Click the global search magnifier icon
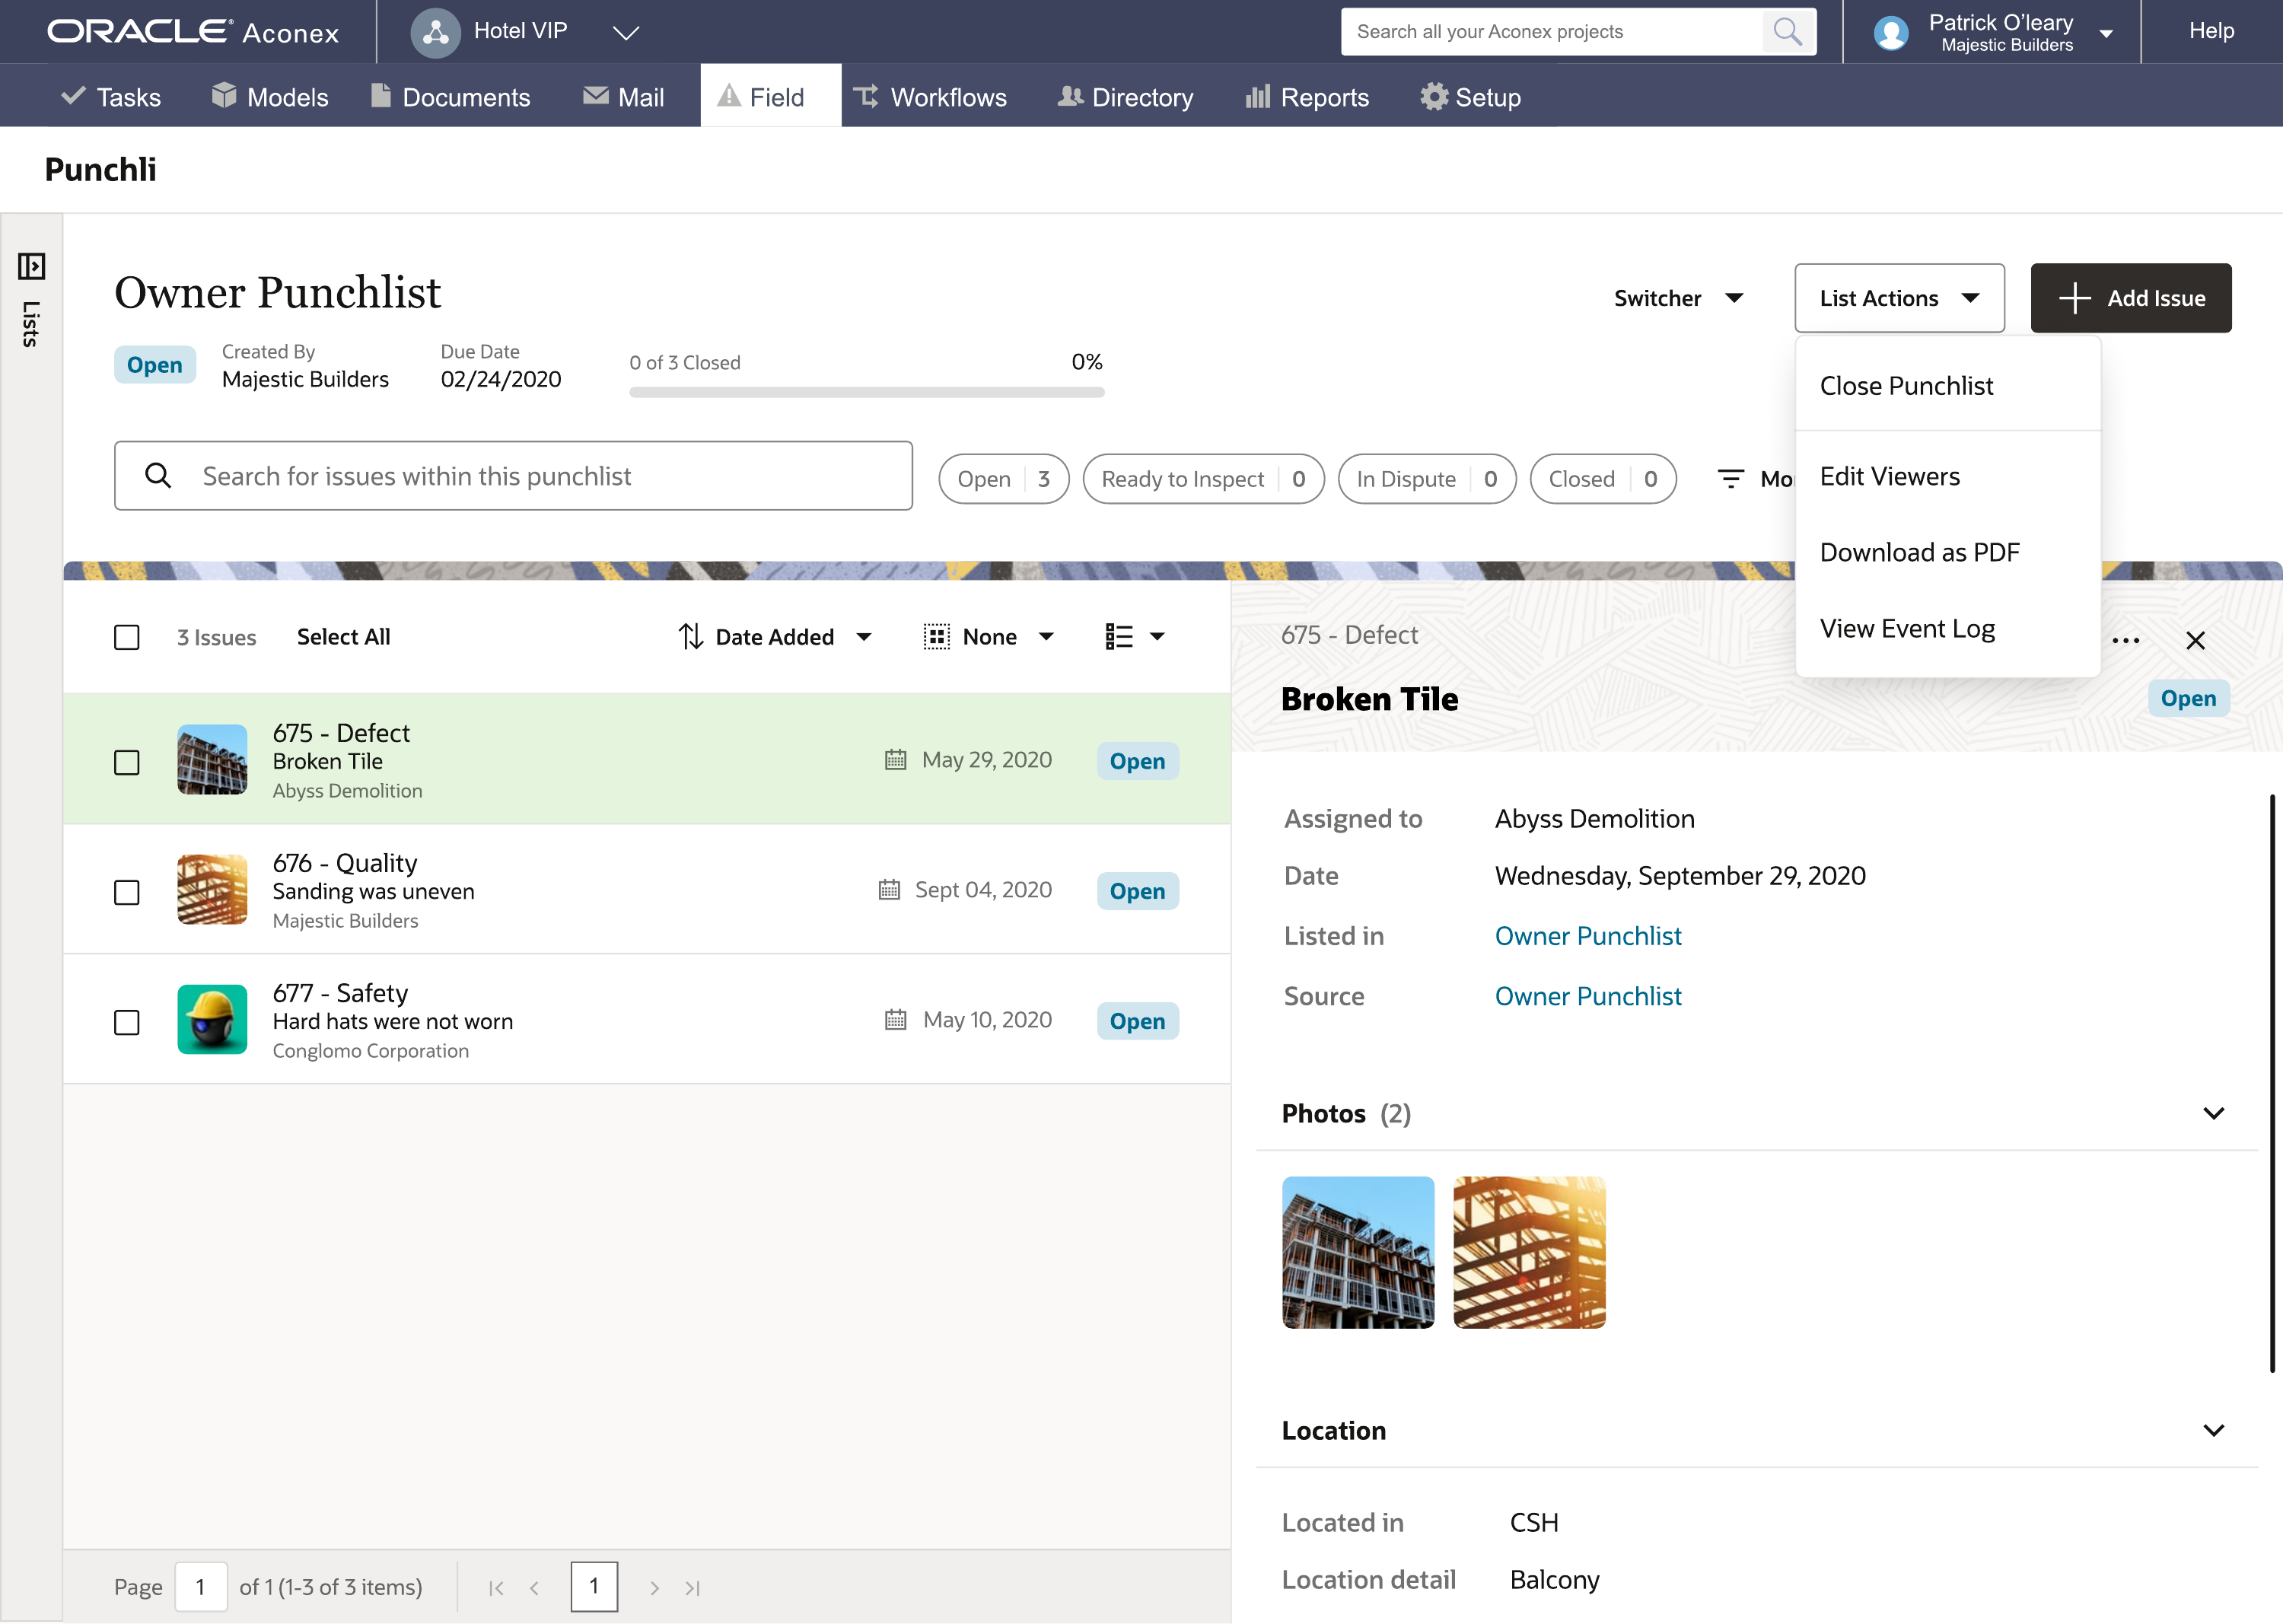This screenshot has height=1624, width=2283. (x=1787, y=32)
